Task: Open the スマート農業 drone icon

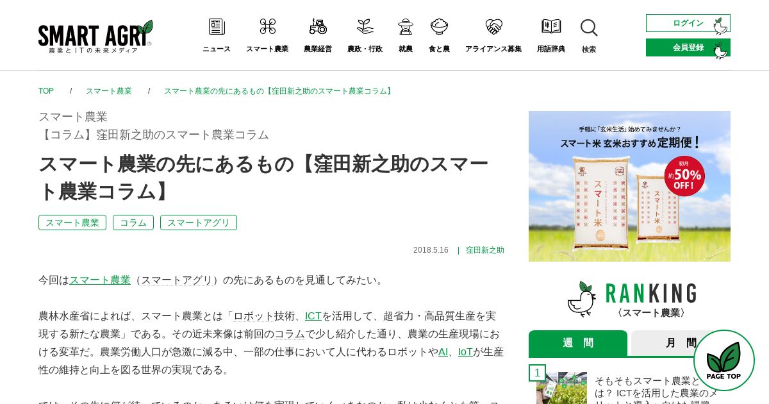Action: click(x=267, y=27)
